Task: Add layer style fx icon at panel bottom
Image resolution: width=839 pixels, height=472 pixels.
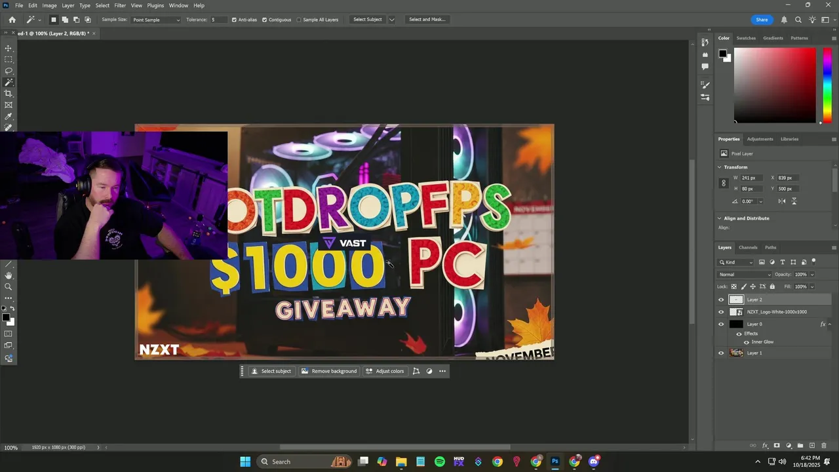Action: click(x=765, y=446)
